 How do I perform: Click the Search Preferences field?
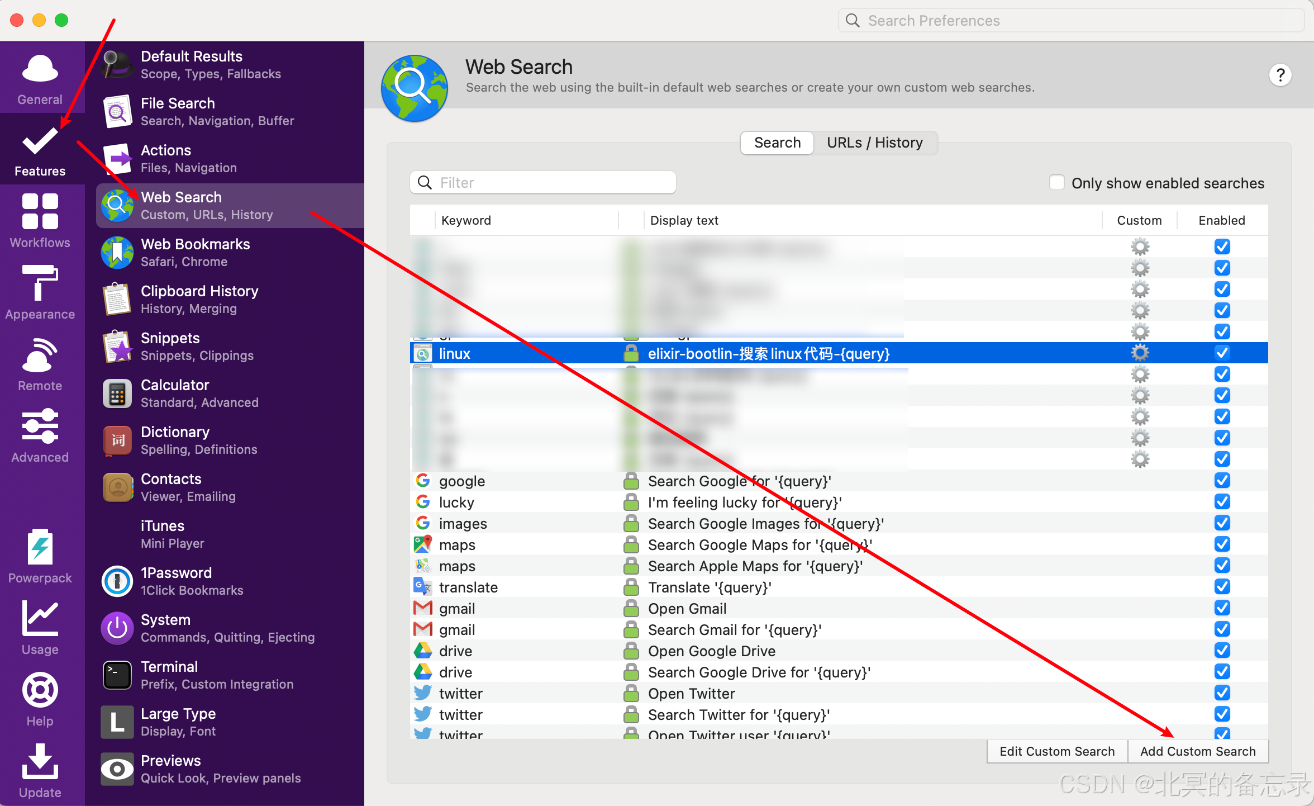point(1072,21)
